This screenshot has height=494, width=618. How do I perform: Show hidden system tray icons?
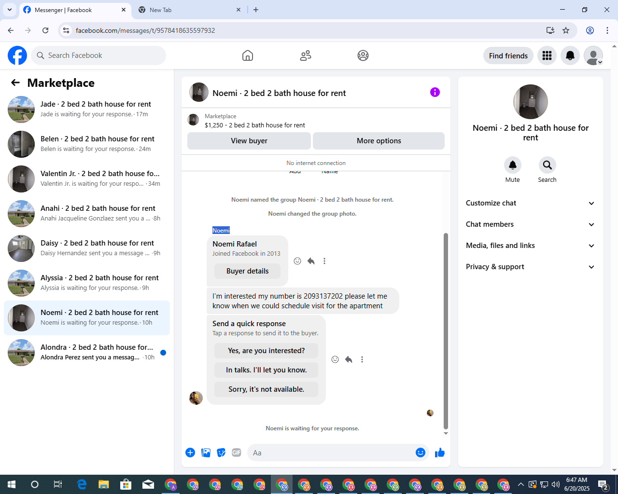(520, 484)
